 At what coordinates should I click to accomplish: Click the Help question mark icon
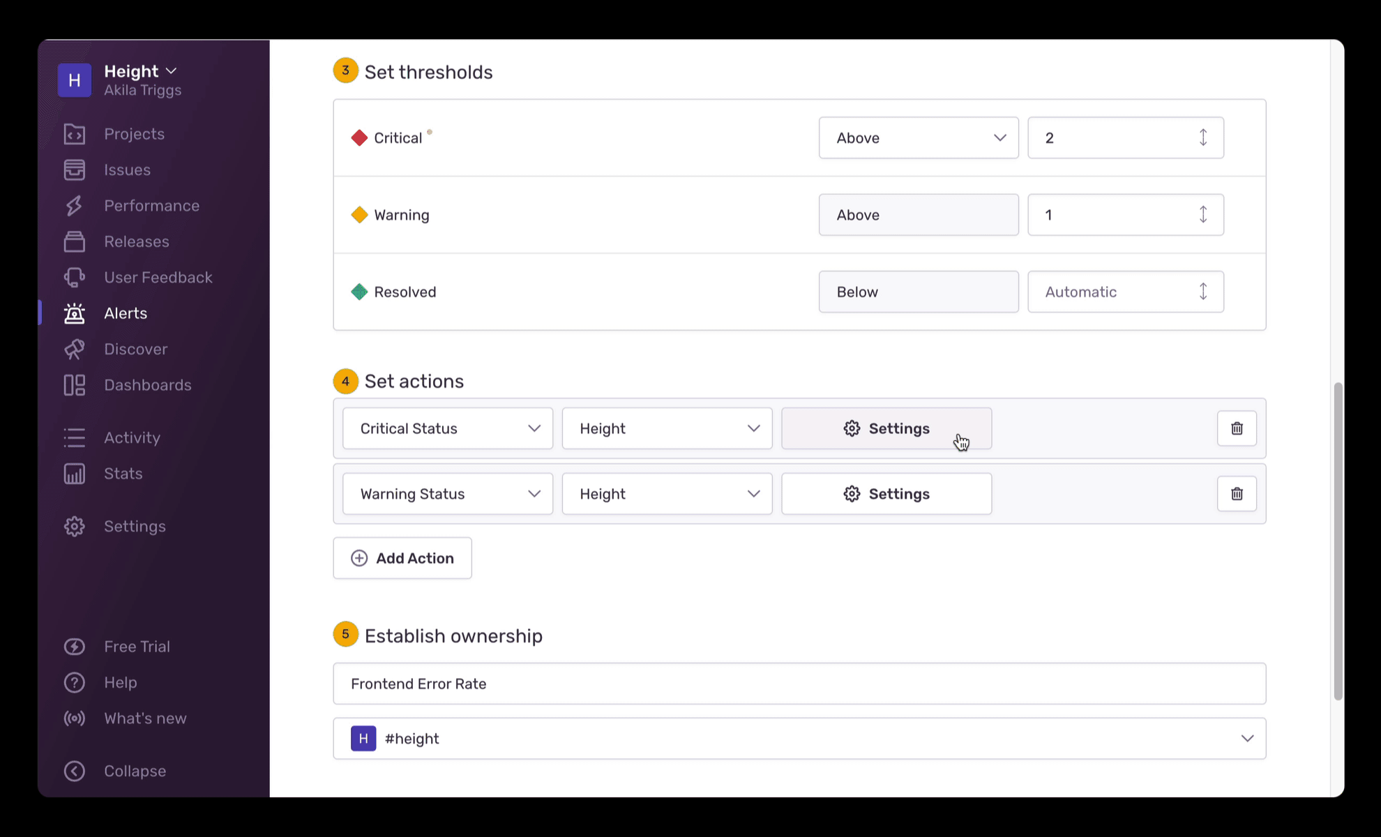point(75,683)
